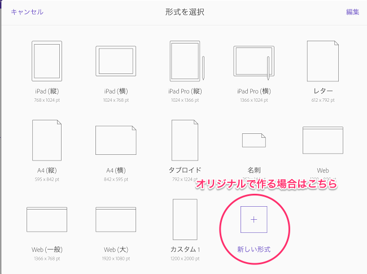This screenshot has width=367, height=274.
Task: Click the 1366 x 768 pt size text
Action: click(x=47, y=259)
